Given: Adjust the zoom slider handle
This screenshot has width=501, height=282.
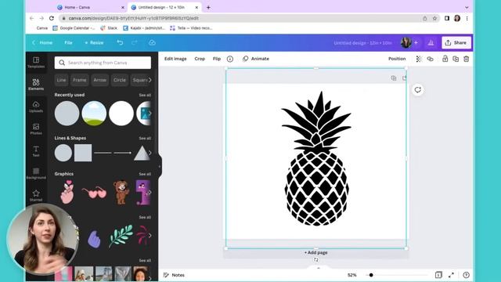Looking at the screenshot, I should (371, 275).
